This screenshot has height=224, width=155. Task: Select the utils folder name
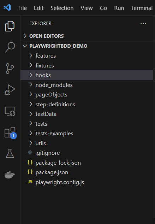coord(41,143)
